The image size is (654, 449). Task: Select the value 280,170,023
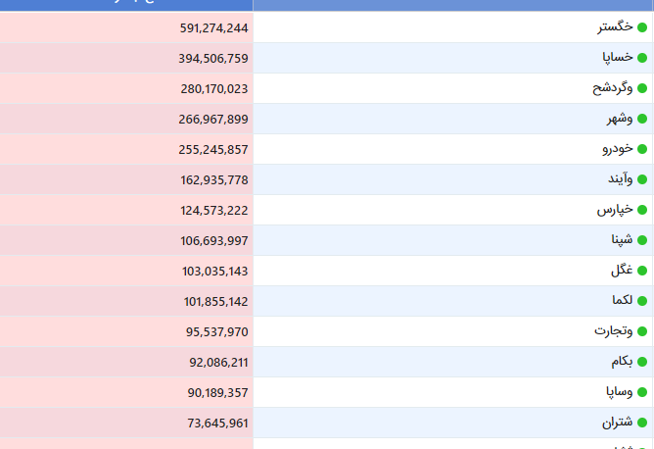click(214, 89)
